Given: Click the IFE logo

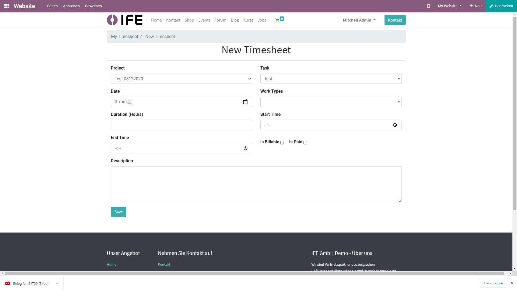Looking at the screenshot, I should click(125, 20).
